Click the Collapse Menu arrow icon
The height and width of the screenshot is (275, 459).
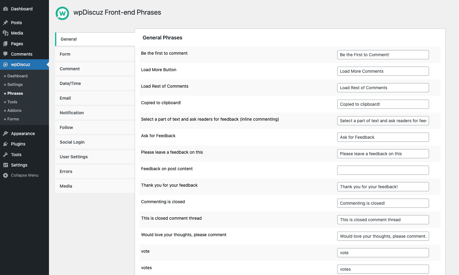click(6, 175)
